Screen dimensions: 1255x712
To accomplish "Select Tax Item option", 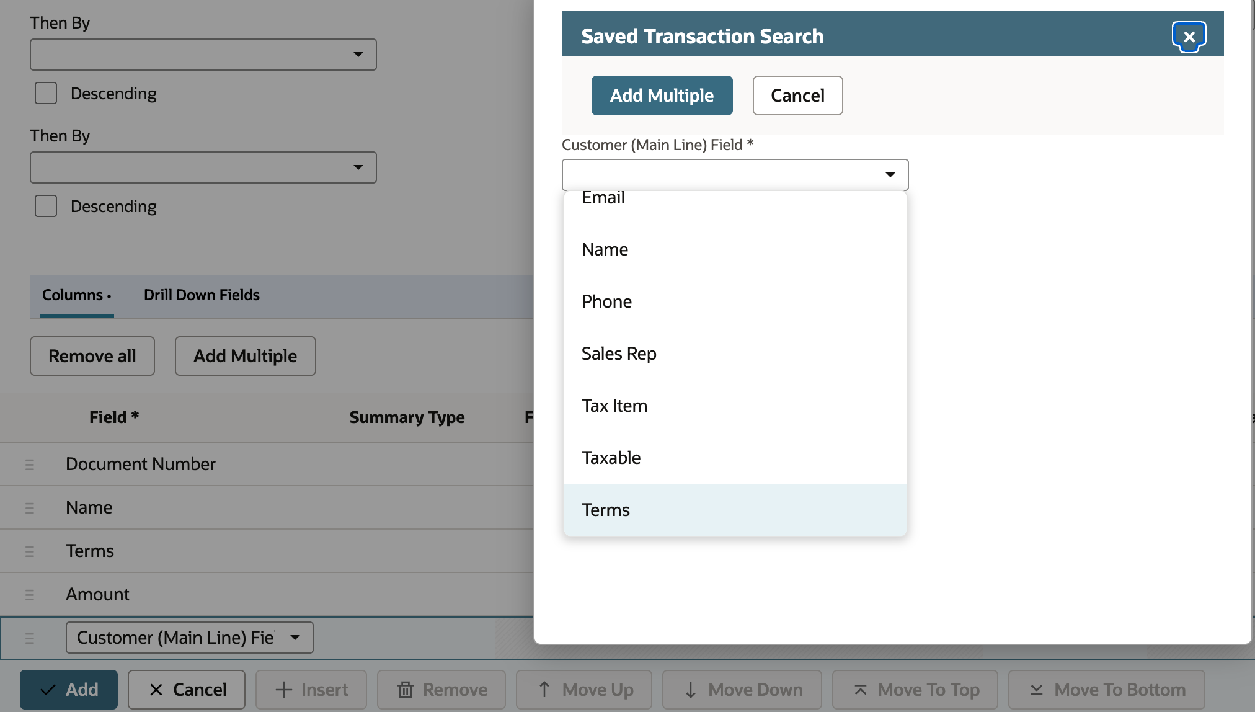I will (x=735, y=406).
